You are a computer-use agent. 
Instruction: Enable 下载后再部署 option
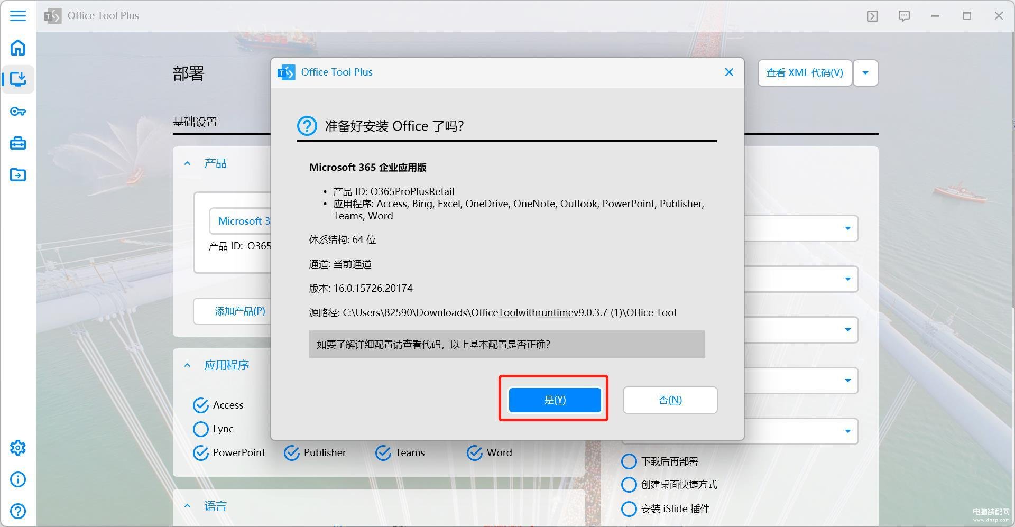click(629, 461)
